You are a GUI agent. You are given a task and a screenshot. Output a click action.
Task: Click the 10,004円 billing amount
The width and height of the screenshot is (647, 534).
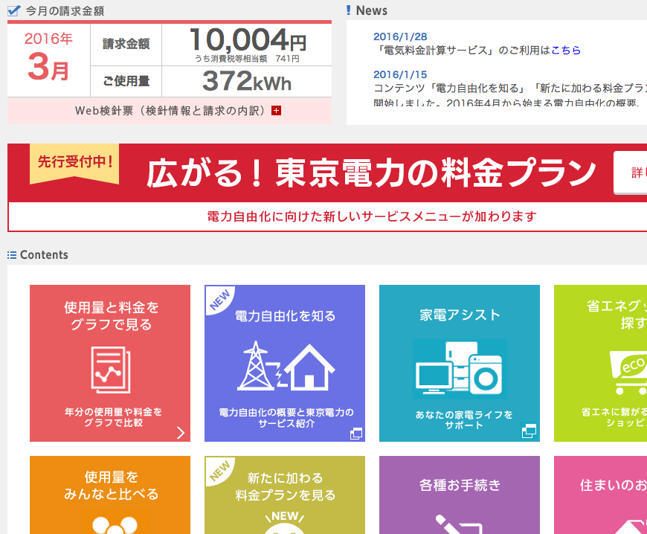coord(248,40)
